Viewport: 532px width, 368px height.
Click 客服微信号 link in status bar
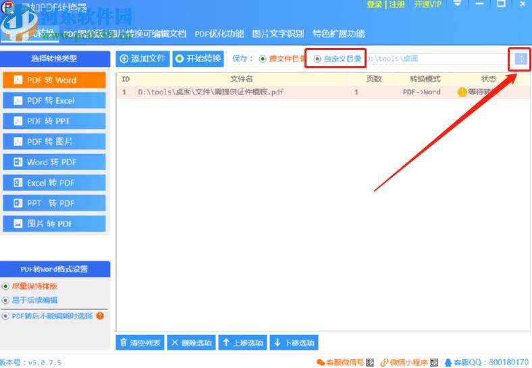tap(345, 363)
